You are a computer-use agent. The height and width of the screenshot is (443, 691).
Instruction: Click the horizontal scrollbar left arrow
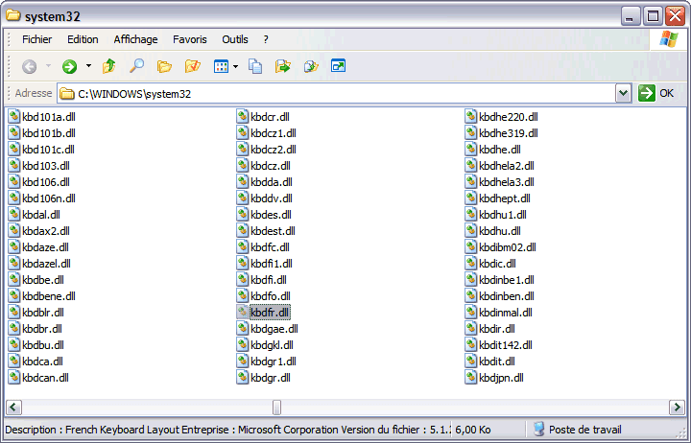point(13,407)
